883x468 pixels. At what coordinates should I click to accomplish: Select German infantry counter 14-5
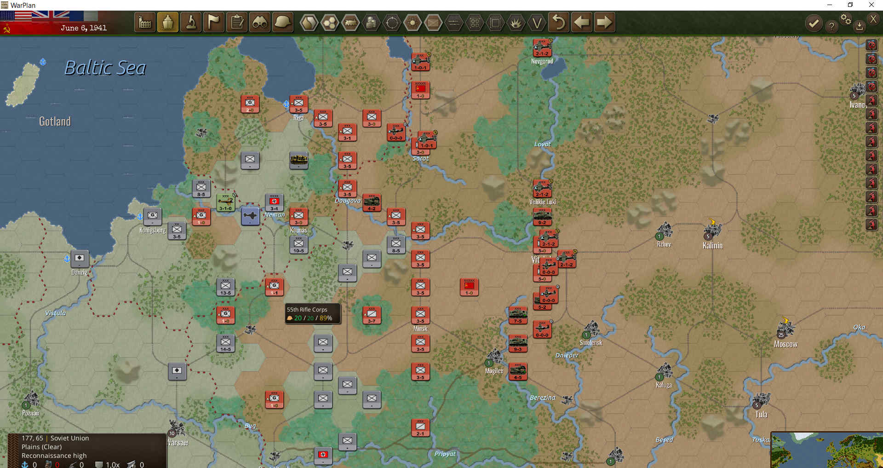click(225, 343)
